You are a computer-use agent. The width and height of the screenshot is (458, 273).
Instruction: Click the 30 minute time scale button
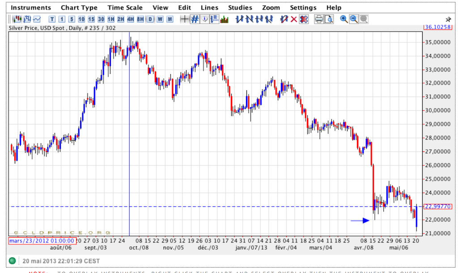pos(101,19)
